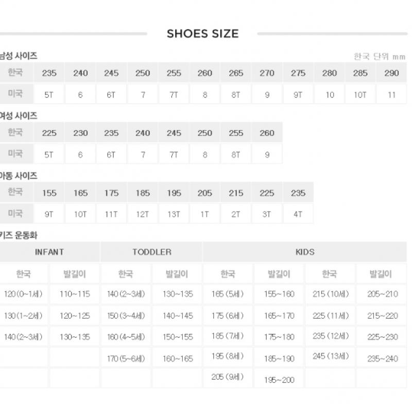Select the kids 205(9세) cell
This screenshot has width=412, height=412.
[x=227, y=377]
